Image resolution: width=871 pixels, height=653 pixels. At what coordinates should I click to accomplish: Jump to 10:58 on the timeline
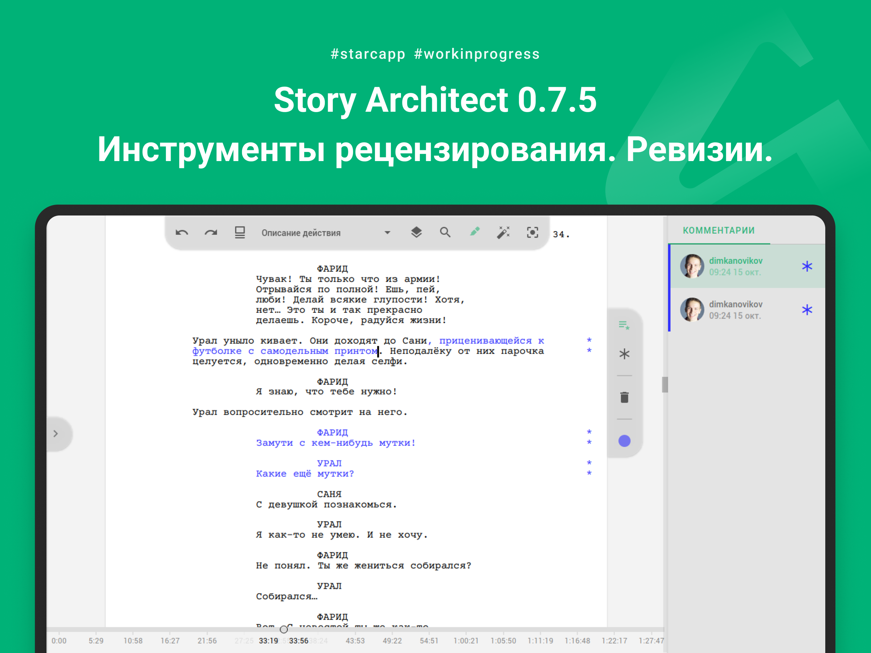coord(133,641)
